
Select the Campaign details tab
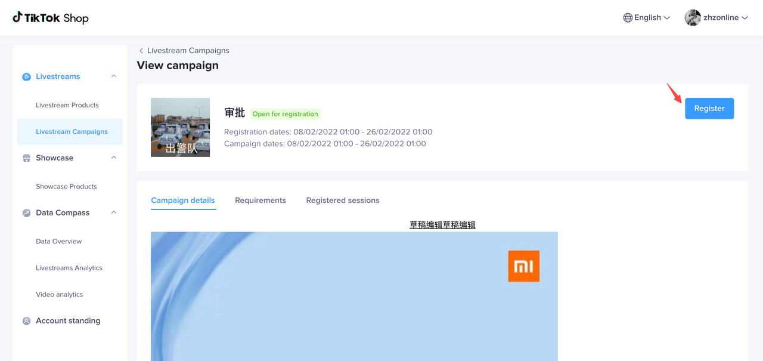[x=183, y=200]
